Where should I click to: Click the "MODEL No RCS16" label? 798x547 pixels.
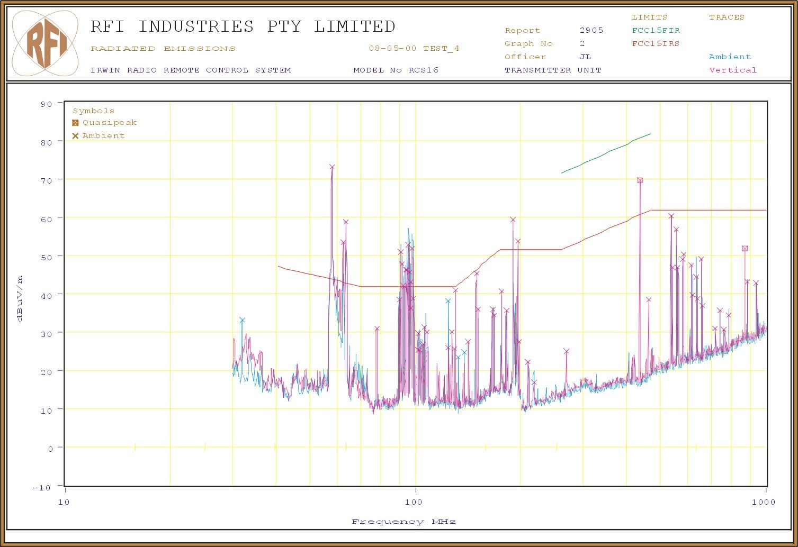tap(396, 70)
